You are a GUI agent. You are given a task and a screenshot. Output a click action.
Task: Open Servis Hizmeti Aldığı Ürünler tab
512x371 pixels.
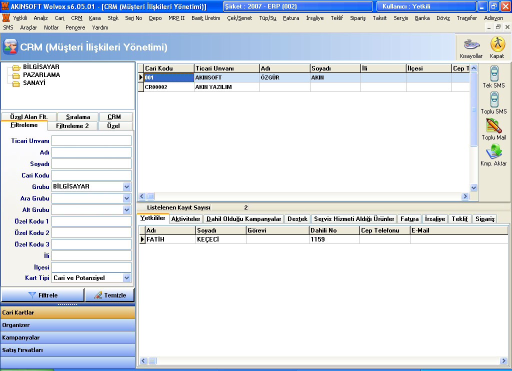354,219
